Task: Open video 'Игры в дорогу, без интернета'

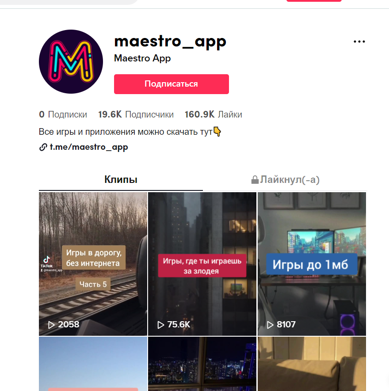Action: (93, 264)
